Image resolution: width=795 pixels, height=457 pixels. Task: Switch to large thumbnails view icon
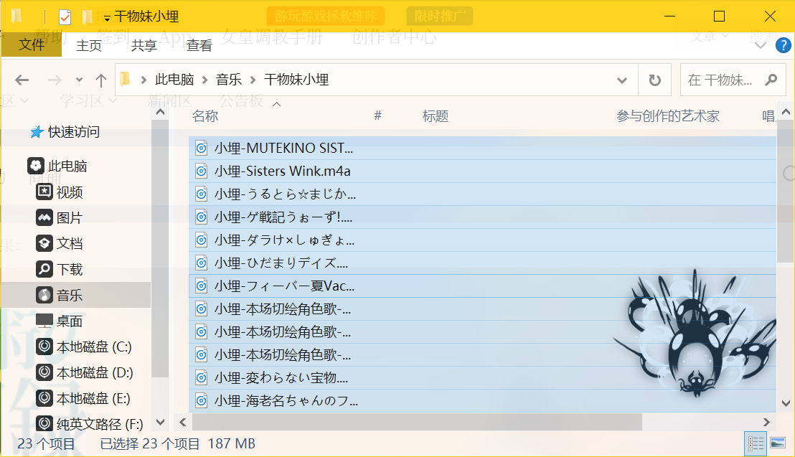pos(777,443)
